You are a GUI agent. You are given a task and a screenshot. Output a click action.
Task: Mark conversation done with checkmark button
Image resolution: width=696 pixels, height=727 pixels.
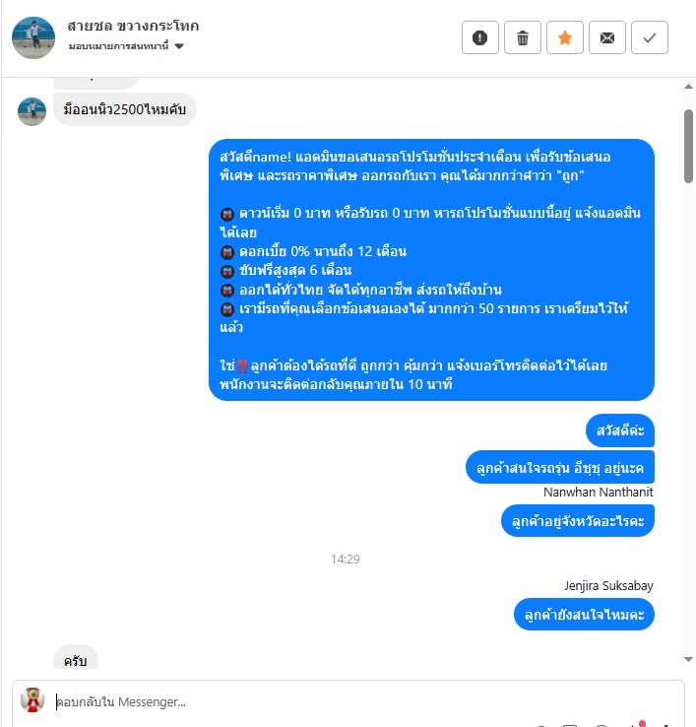pos(650,37)
